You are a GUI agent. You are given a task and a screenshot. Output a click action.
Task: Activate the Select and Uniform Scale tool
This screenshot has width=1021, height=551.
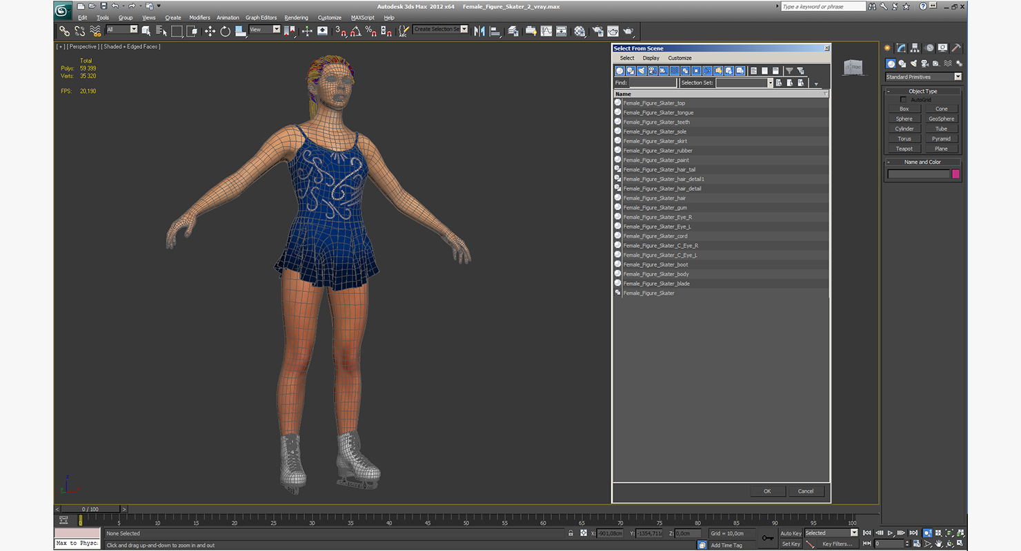239,30
